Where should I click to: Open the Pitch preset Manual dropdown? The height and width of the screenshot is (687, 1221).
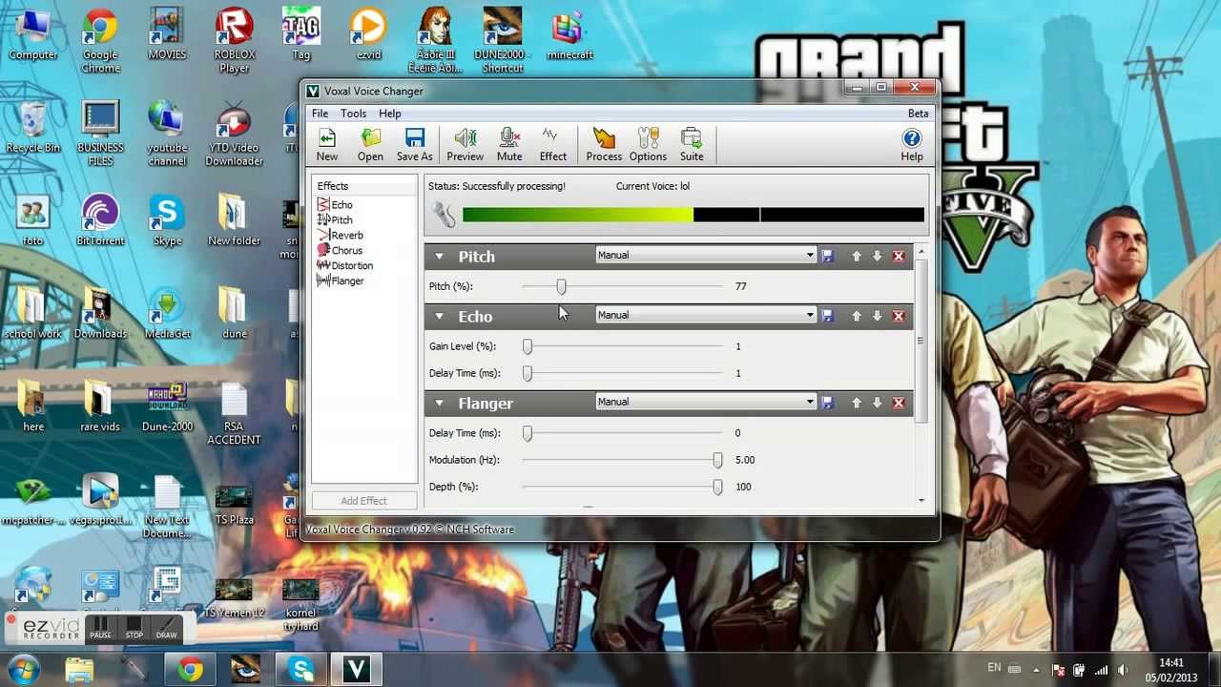706,255
